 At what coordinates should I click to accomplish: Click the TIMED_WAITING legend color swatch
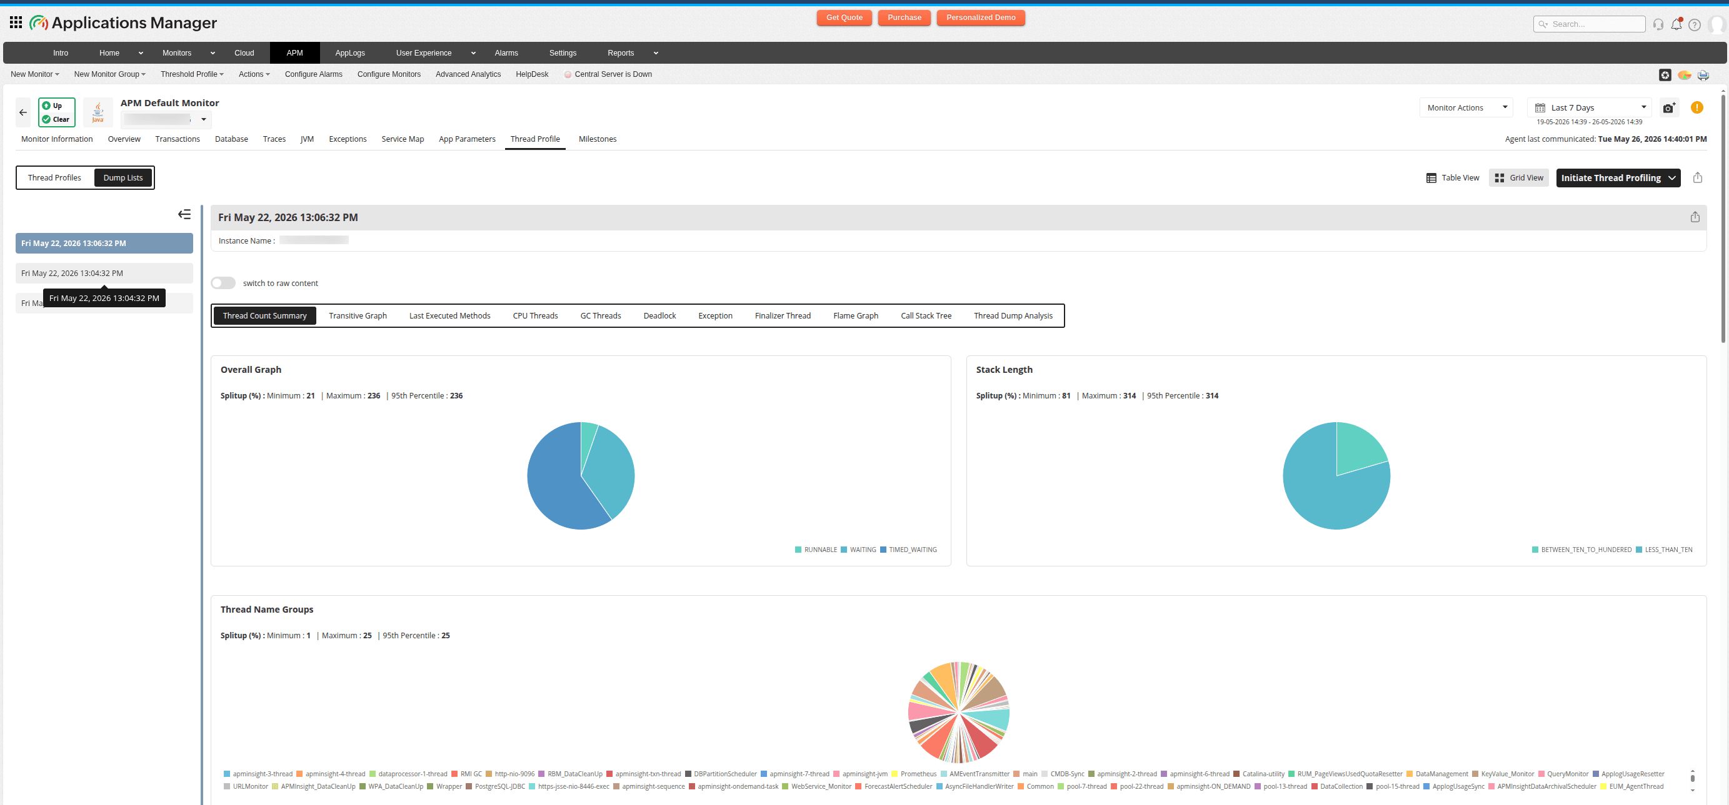tap(883, 550)
